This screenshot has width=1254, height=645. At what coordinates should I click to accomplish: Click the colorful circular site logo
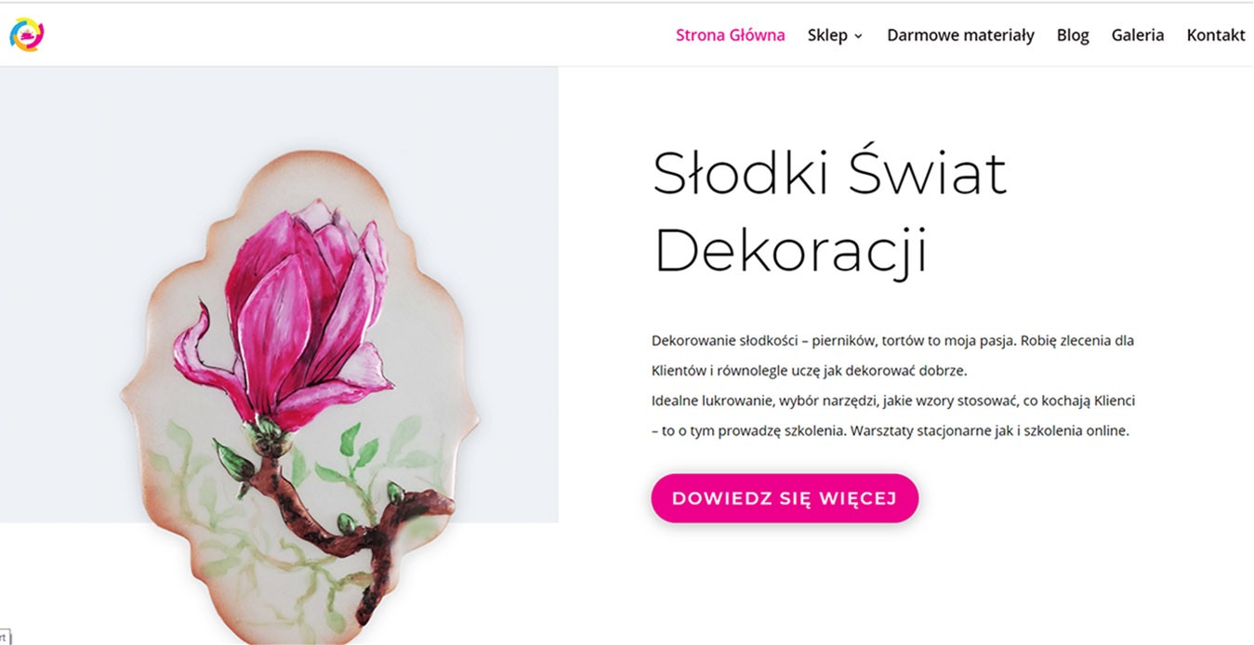coord(27,35)
